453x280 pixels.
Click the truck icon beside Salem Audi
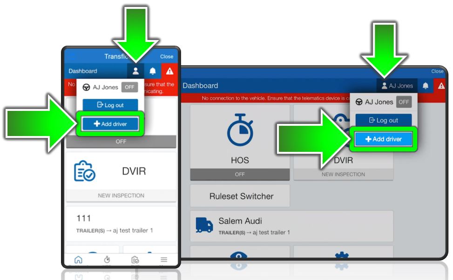(204, 225)
